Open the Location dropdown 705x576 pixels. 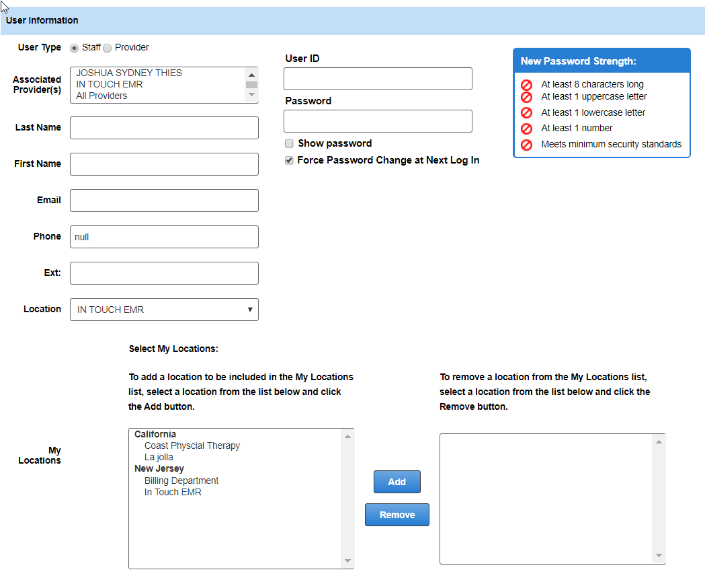164,310
